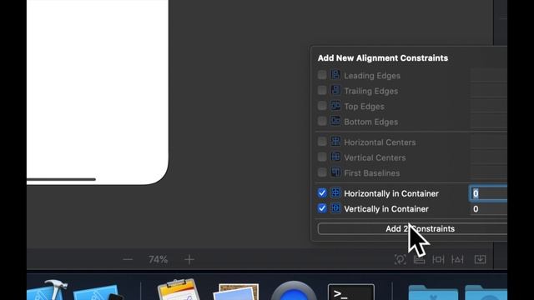
Task: Click the Top Edges checkbox
Action: (322, 106)
